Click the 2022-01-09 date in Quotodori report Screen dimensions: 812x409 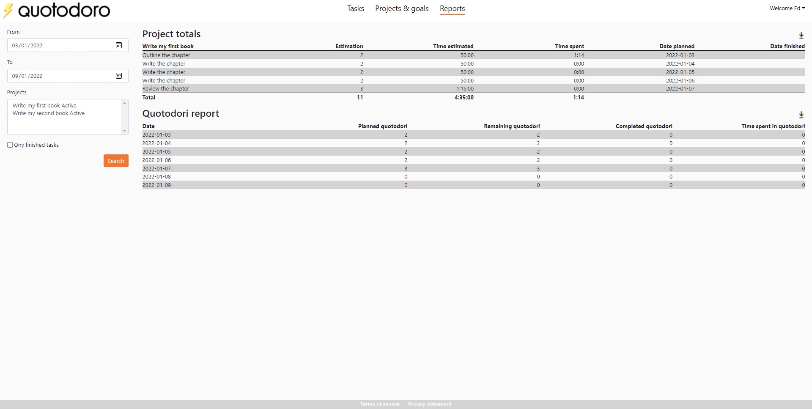click(156, 185)
